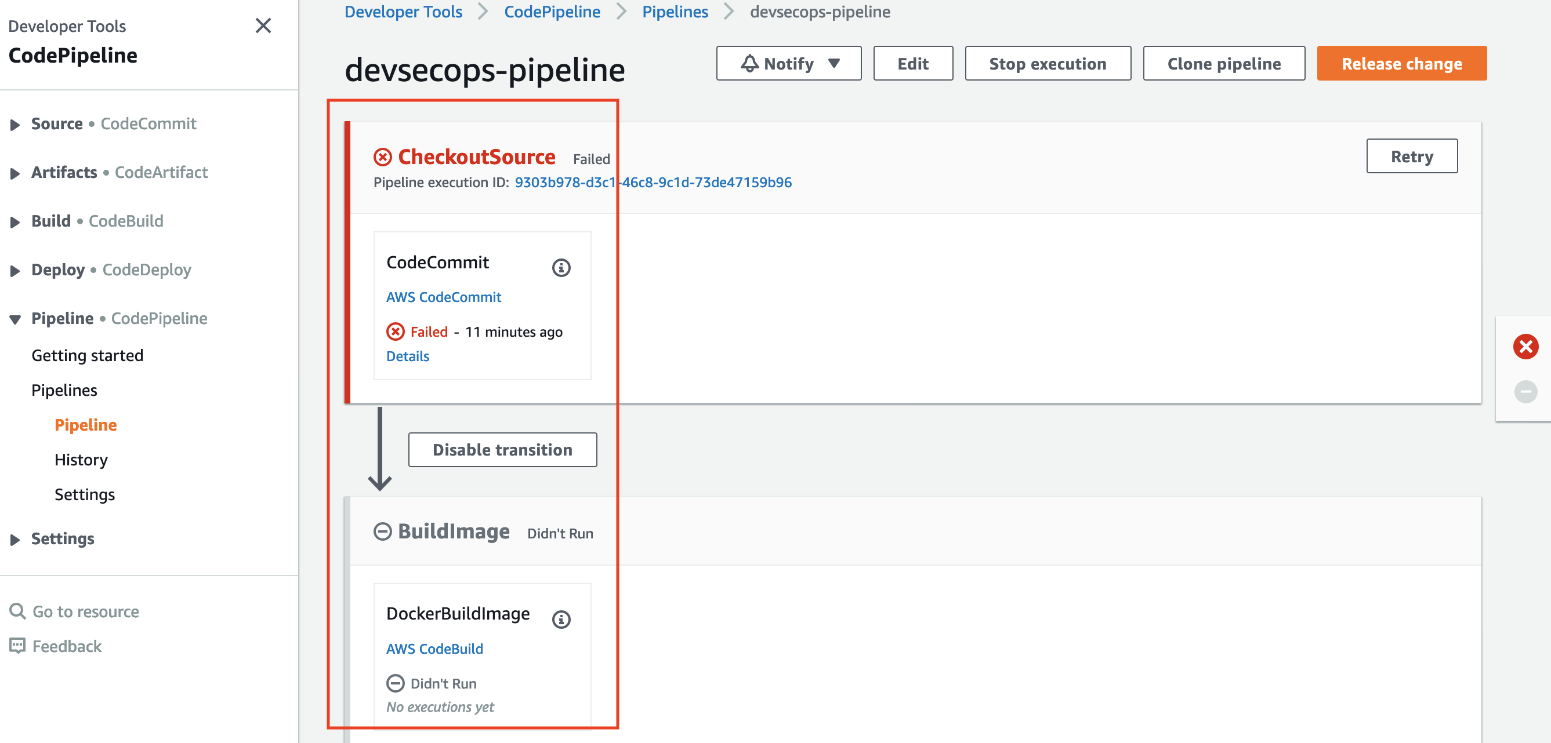The image size is (1551, 743).
Task: Click the 'devsecops-pipeline' breadcrumb text
Action: (x=820, y=12)
